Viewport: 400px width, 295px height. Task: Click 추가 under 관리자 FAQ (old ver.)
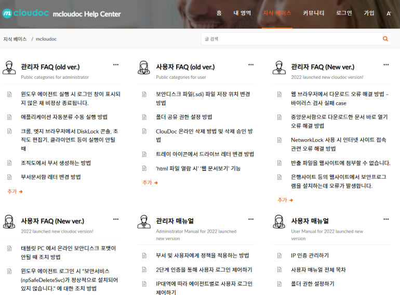coord(15,192)
